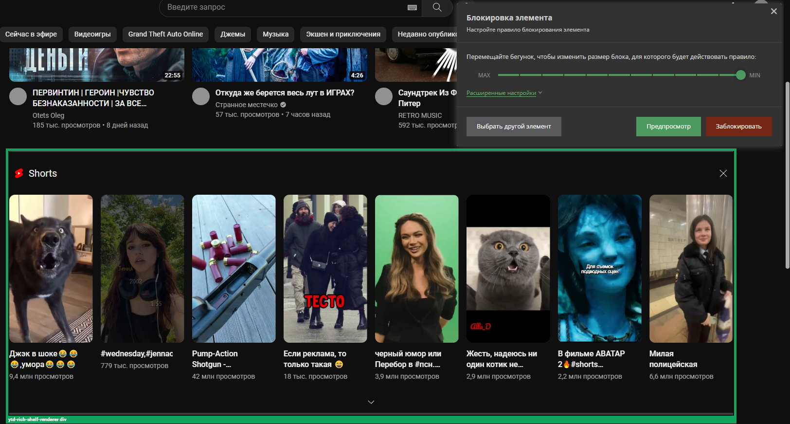Open the RETRO MUSIC channel link
The image size is (790, 424).
[420, 115]
